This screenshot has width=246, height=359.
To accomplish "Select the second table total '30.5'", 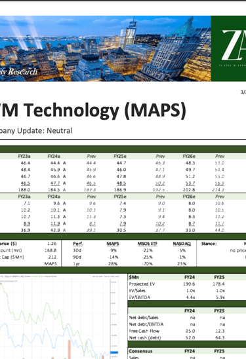I will (121, 230).
